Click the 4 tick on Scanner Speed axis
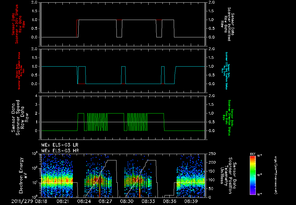296x205 pixels. pyautogui.click(x=36, y=96)
